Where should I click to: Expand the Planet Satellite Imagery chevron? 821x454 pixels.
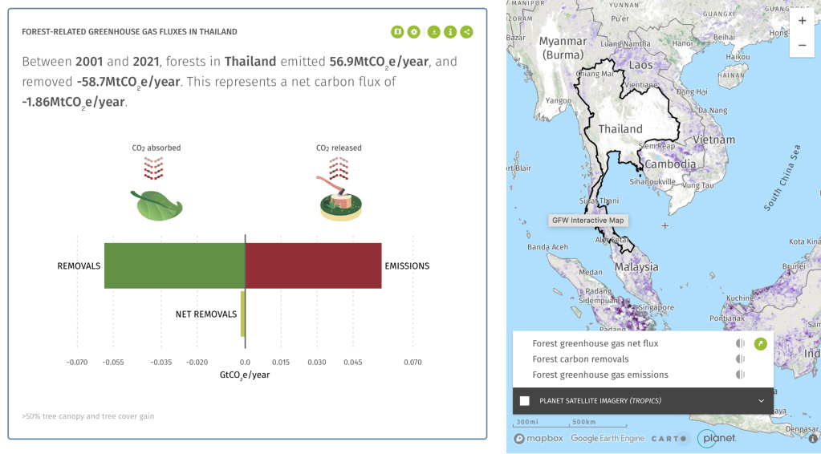[761, 400]
